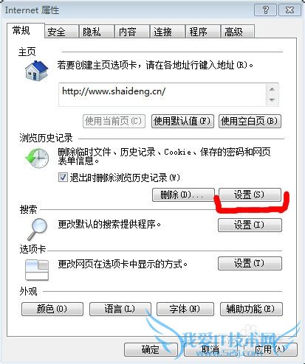Click the 使用空白页(B) button
This screenshot has width=305, height=364.
point(250,121)
